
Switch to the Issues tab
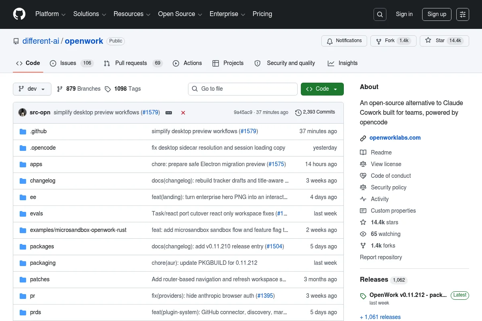click(x=71, y=63)
